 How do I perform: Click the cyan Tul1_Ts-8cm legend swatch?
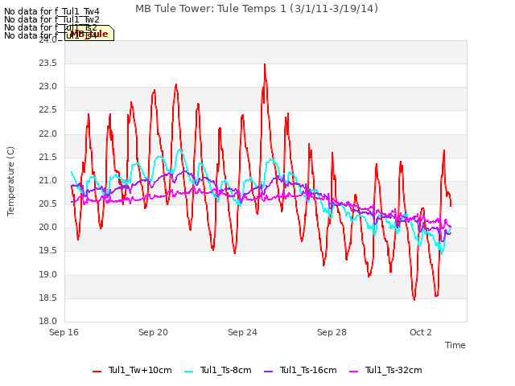point(189,372)
